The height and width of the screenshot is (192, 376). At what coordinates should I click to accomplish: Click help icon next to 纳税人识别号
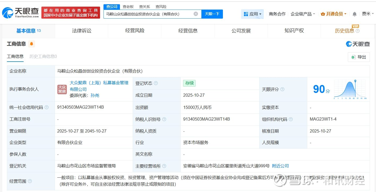[x=164, y=120]
